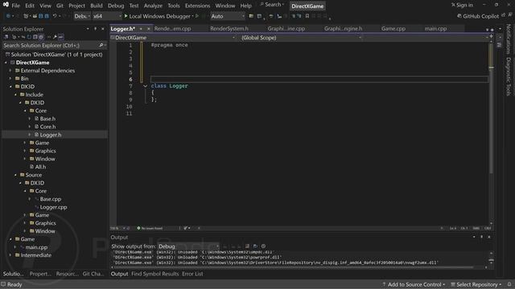The image size is (515, 289).
Task: Pin the Logger.h tab
Action: point(141,29)
